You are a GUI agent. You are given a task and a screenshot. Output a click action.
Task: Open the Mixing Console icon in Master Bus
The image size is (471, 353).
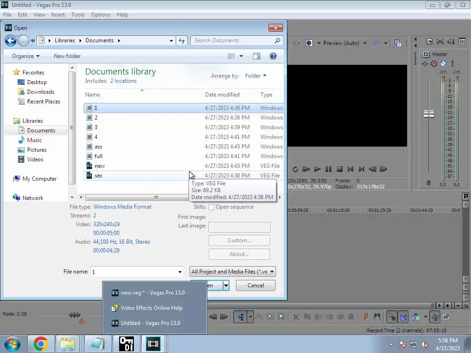coord(462,41)
